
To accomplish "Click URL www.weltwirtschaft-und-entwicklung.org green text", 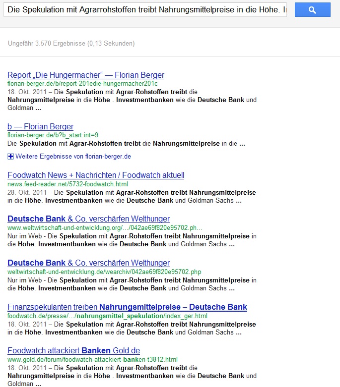I will 105,227.
